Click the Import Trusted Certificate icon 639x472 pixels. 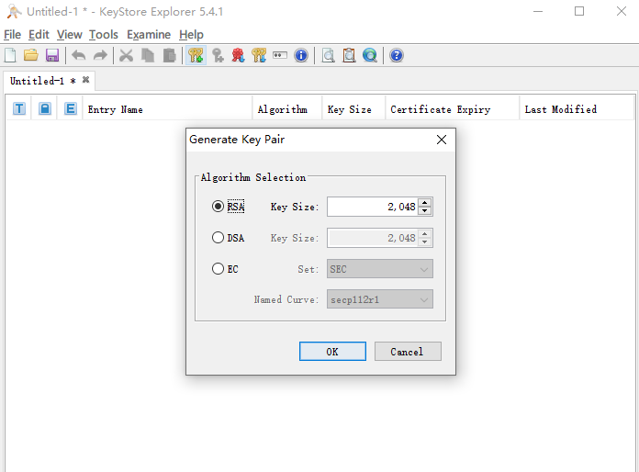click(238, 55)
